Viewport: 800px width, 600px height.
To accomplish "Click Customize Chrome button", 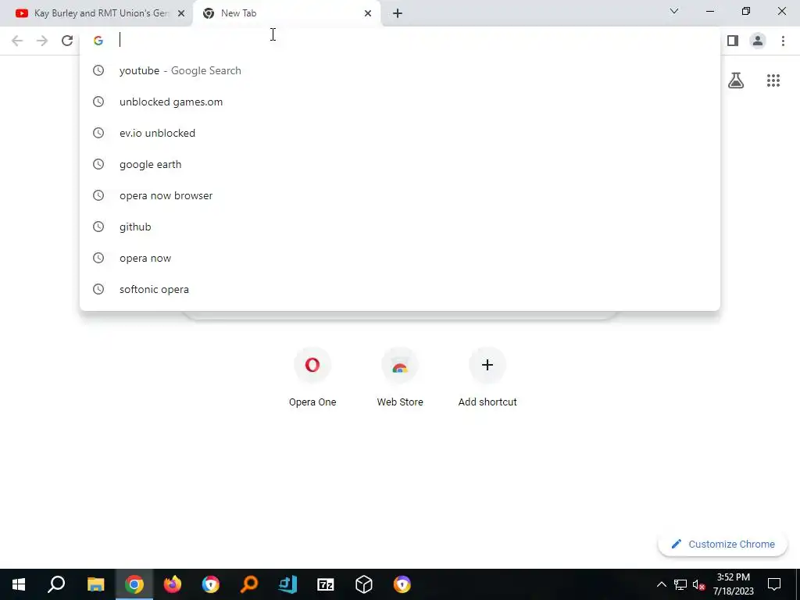I will (x=723, y=544).
